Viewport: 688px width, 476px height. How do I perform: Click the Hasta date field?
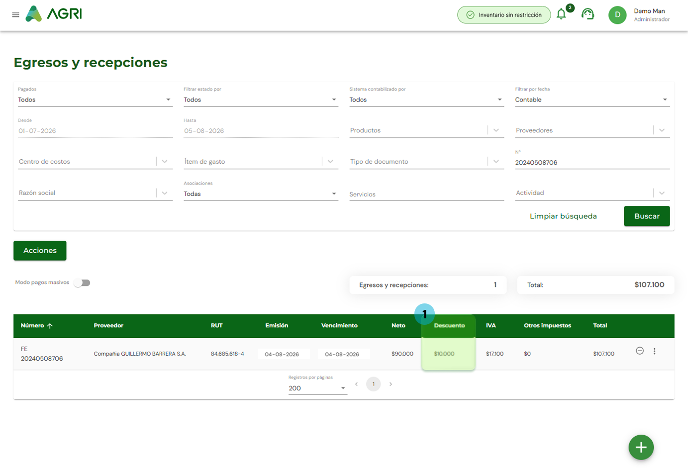click(x=261, y=131)
